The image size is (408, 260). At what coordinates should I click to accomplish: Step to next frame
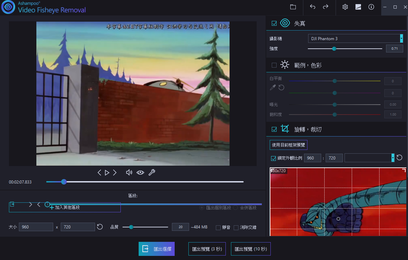click(115, 173)
